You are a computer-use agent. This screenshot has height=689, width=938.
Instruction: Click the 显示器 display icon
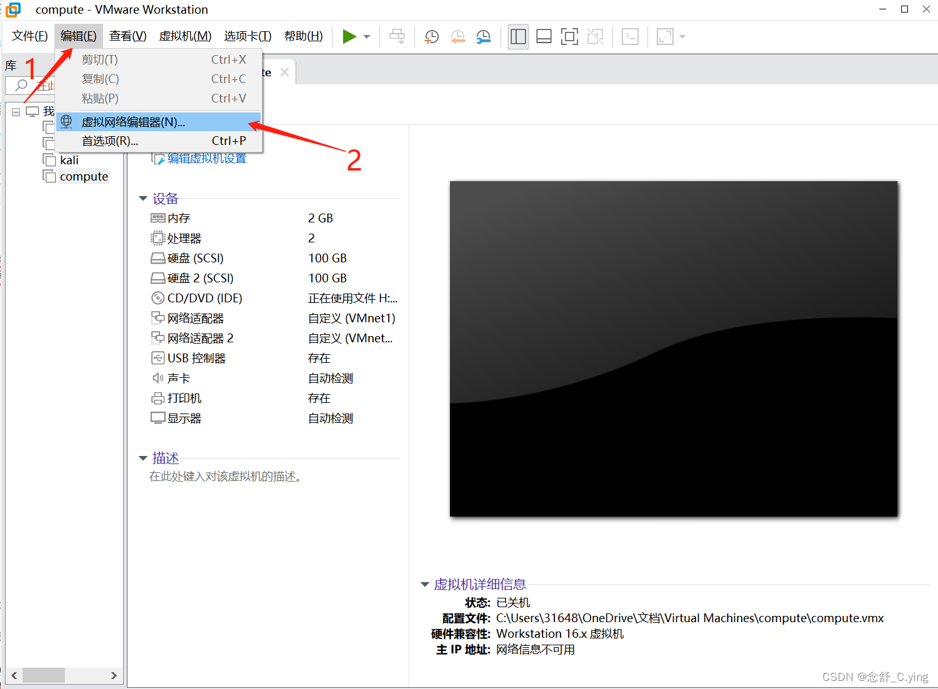157,418
